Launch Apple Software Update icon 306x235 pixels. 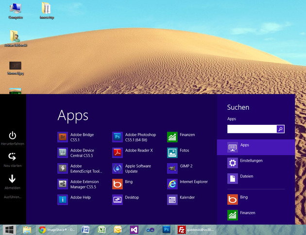(x=118, y=168)
